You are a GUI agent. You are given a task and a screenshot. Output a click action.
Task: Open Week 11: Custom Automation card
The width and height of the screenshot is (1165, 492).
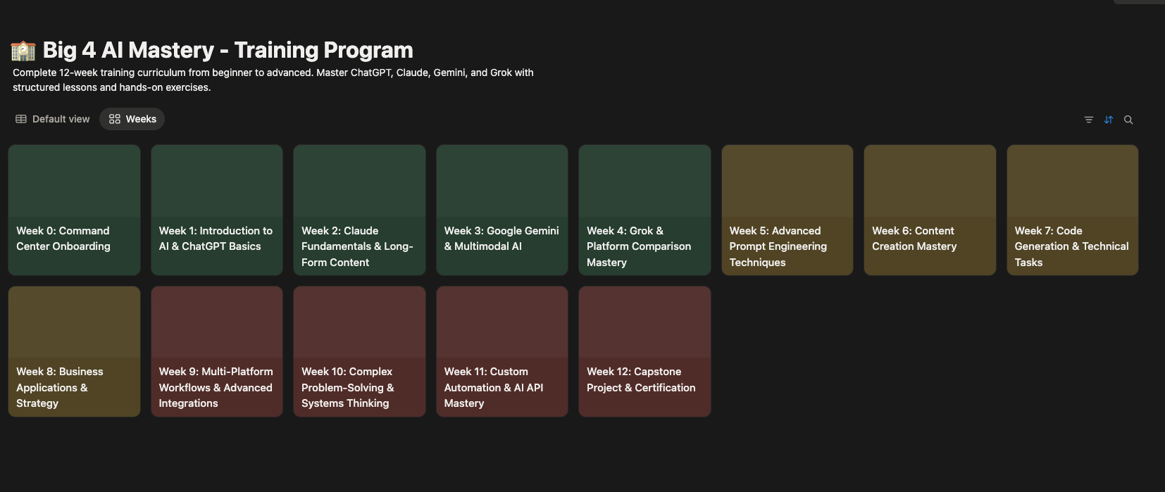pos(502,351)
